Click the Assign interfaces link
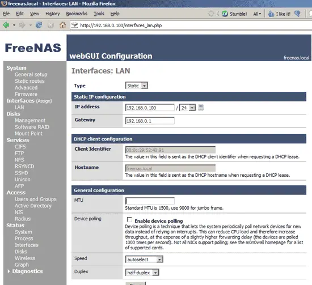 pyautogui.click(x=44, y=101)
